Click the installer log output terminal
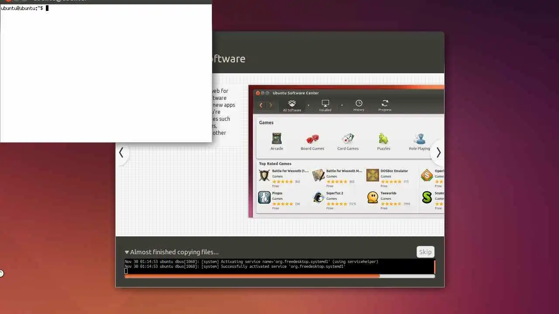Image resolution: width=559 pixels, height=314 pixels. (x=279, y=266)
